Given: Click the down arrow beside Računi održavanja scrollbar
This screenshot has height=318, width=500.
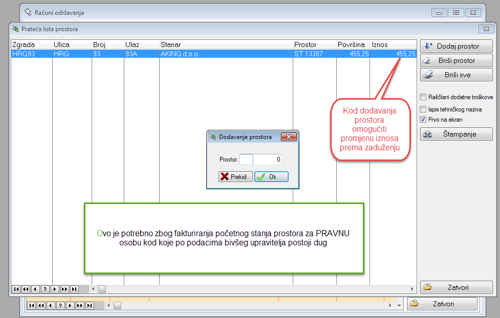Looking at the screenshot, I should coord(399,306).
